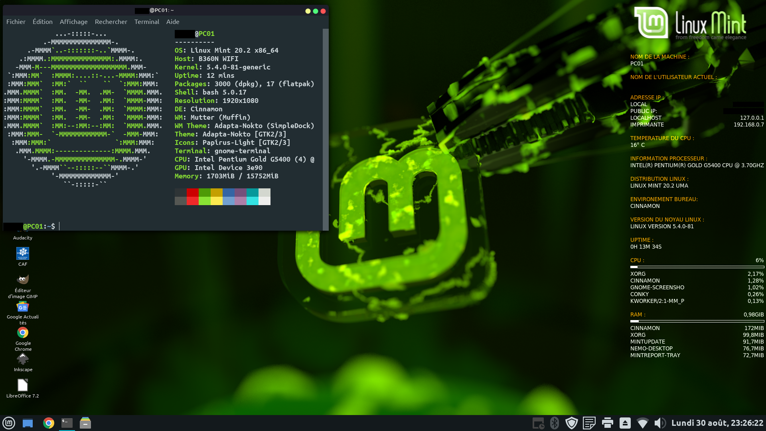The height and width of the screenshot is (431, 766).
Task: Open the Terminal menu in the menu bar
Action: coord(147,22)
